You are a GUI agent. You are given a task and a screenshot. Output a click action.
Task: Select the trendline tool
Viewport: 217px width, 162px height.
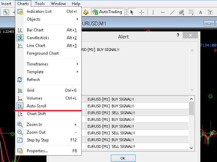coord(172,12)
